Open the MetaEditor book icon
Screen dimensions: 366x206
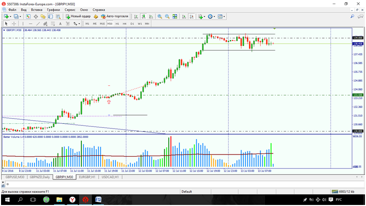96,16
